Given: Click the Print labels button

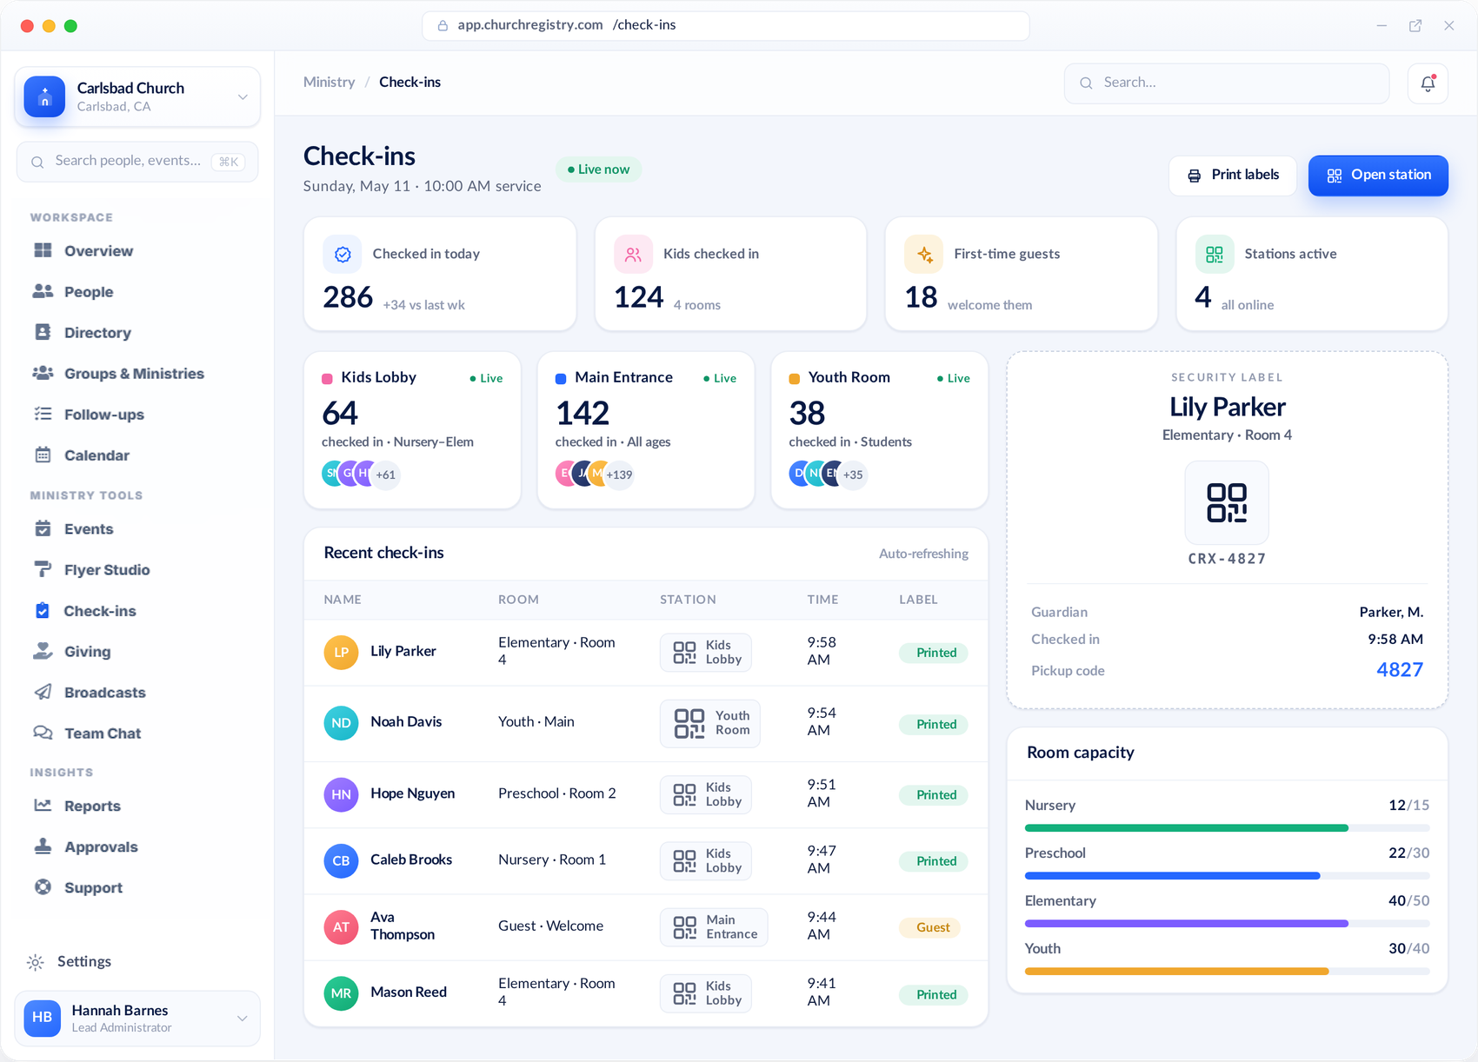Looking at the screenshot, I should coord(1233,176).
